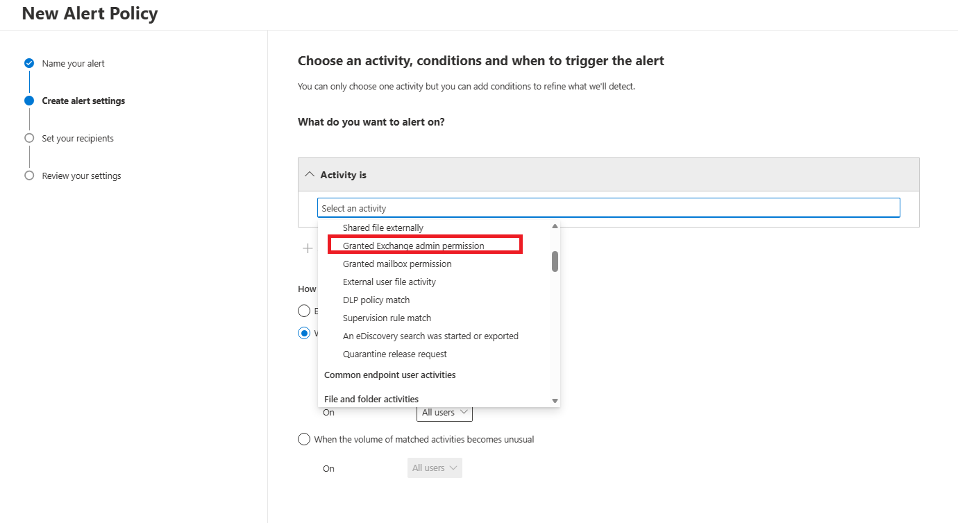958x523 pixels.
Task: Click the Create alert settings step circle
Action: pyautogui.click(x=29, y=101)
